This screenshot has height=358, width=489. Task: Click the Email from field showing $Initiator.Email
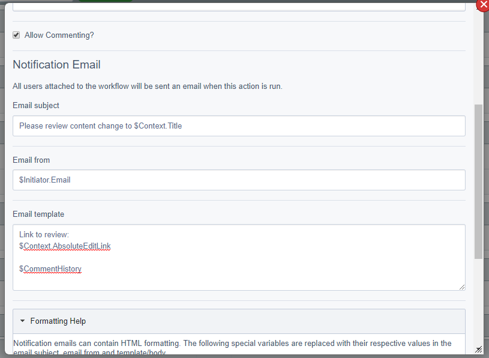click(x=240, y=180)
